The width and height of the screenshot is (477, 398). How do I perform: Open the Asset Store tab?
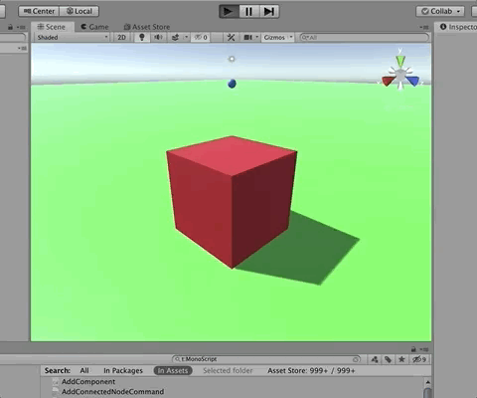tap(147, 27)
